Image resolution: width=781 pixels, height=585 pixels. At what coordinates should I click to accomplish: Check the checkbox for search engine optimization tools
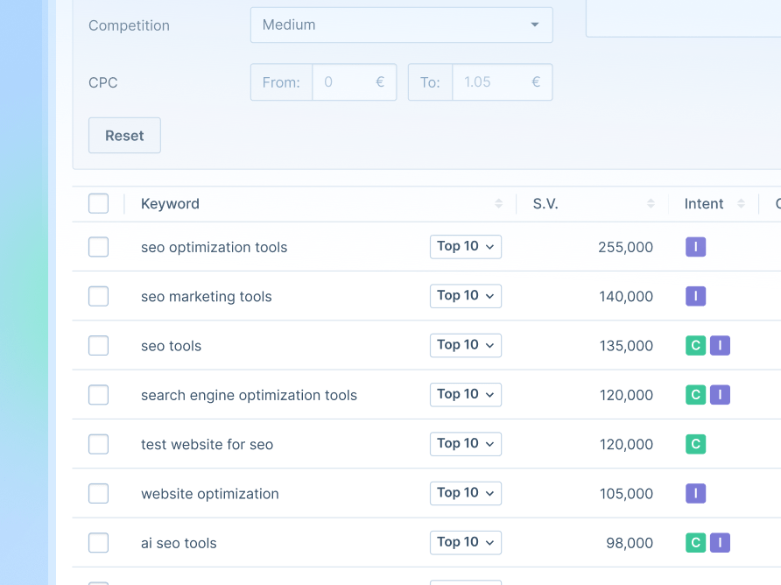[98, 395]
